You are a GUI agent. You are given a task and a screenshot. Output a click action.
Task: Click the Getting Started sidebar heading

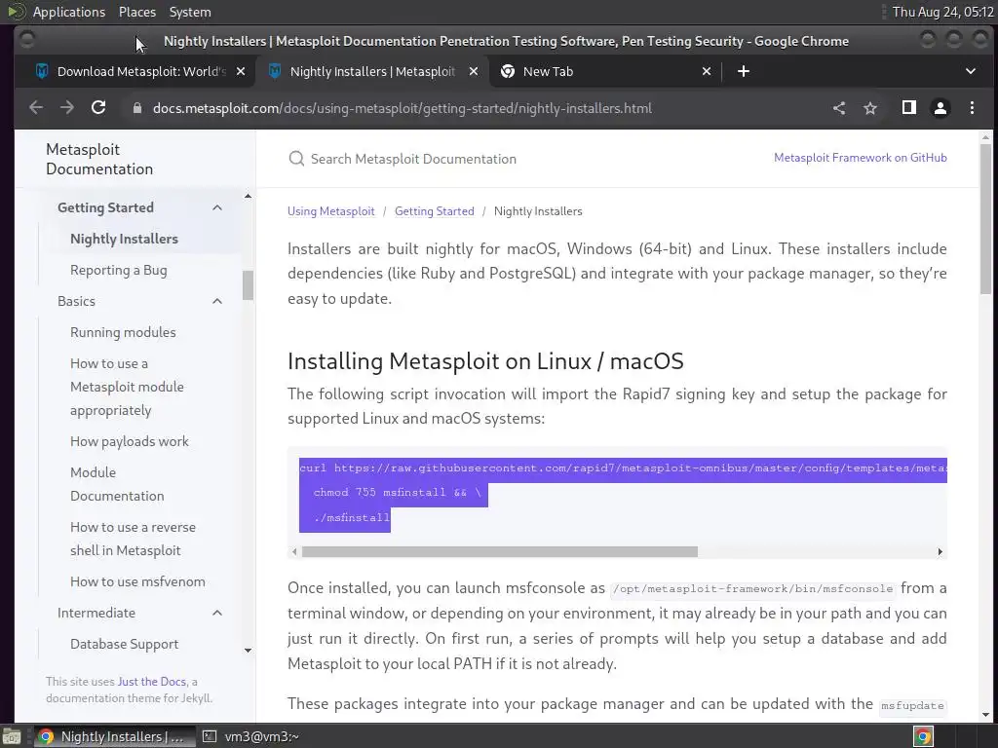pyautogui.click(x=105, y=207)
